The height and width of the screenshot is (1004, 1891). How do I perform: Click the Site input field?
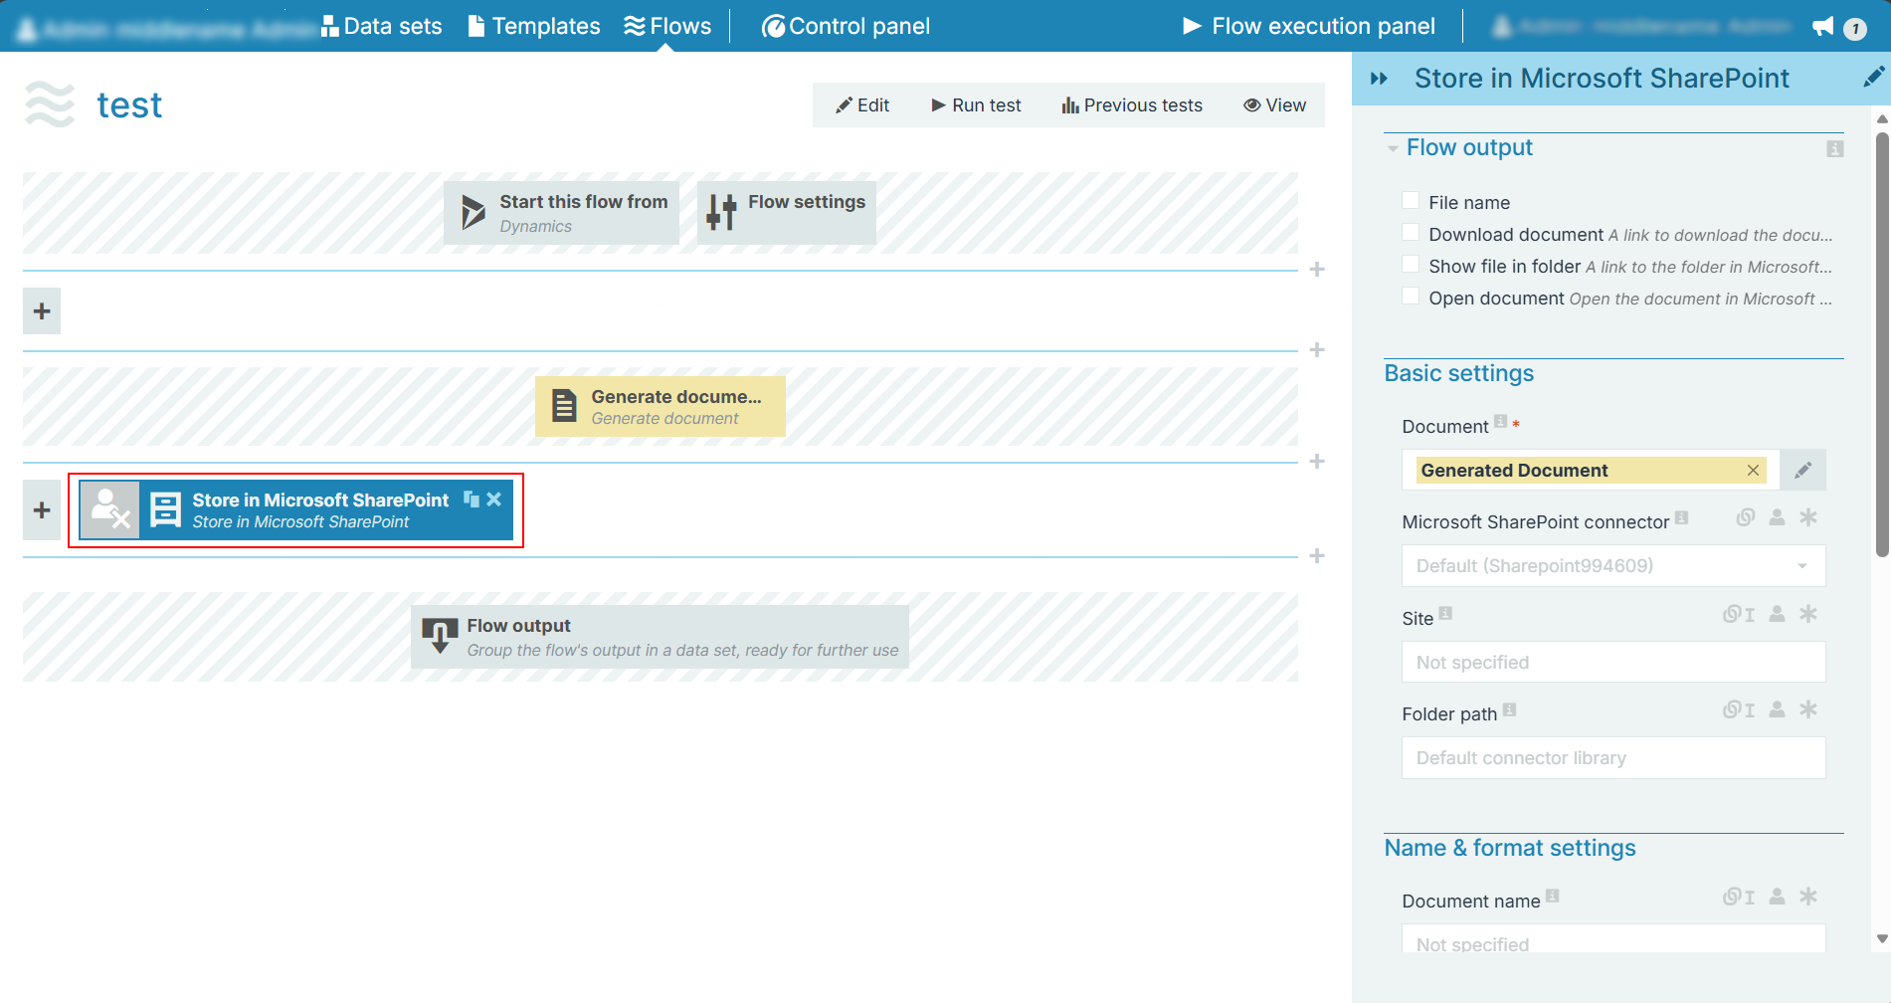[x=1613, y=663]
